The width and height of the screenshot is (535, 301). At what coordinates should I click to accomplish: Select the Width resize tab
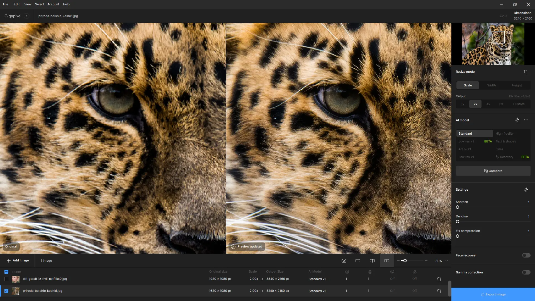point(491,85)
